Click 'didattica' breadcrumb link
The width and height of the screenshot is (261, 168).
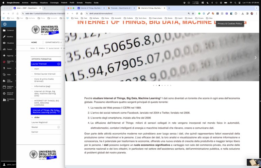(41, 48)
